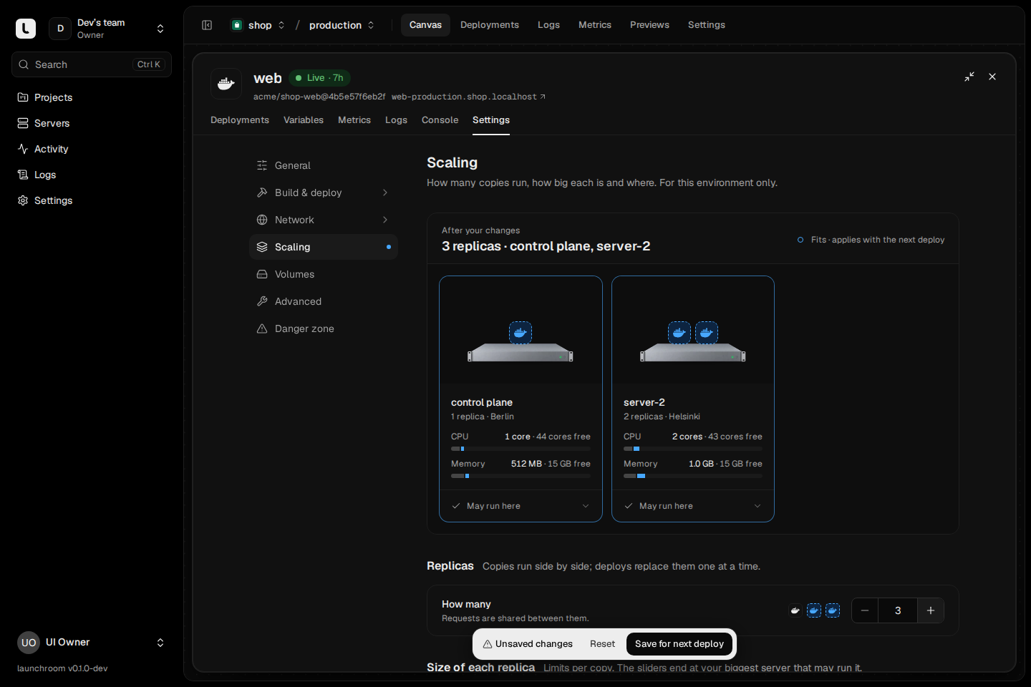Screen dimensions: 1031x687
Task: Open Settings in the left sidebar
Action: [92, 200]
